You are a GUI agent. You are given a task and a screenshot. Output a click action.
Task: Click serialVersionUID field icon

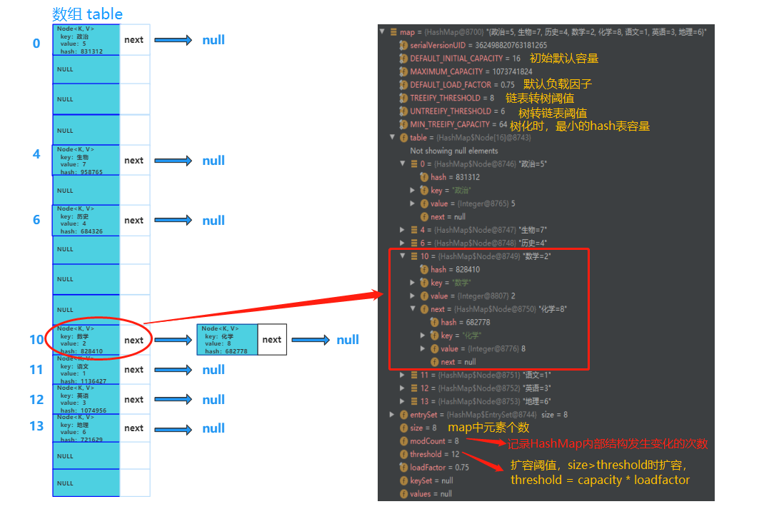click(x=403, y=45)
